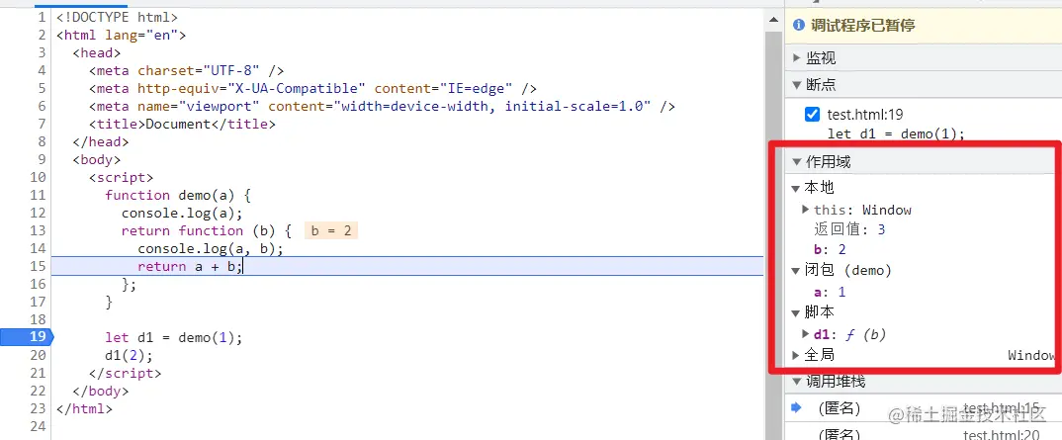Collapse the 闭包 (demo) scope group
The height and width of the screenshot is (440, 1062).
[796, 271]
